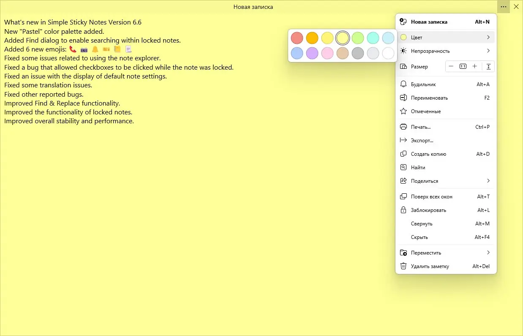Click the fit-height button in Размер row

(x=488, y=67)
